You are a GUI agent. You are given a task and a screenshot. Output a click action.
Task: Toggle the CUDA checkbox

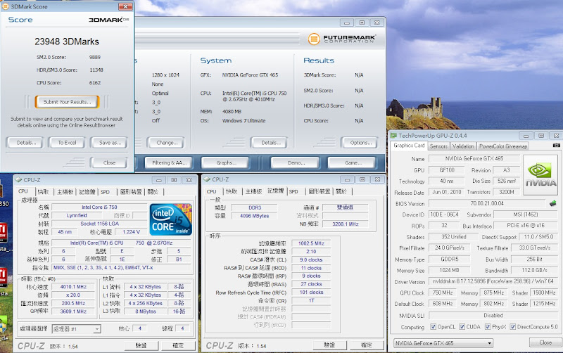tap(462, 327)
